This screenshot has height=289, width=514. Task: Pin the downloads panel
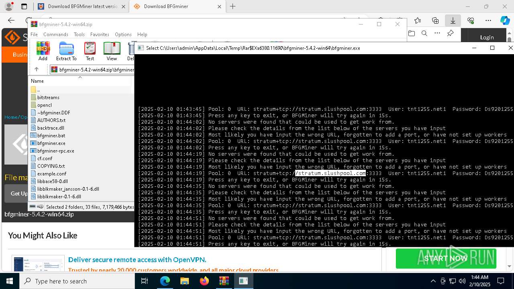tap(450, 33)
